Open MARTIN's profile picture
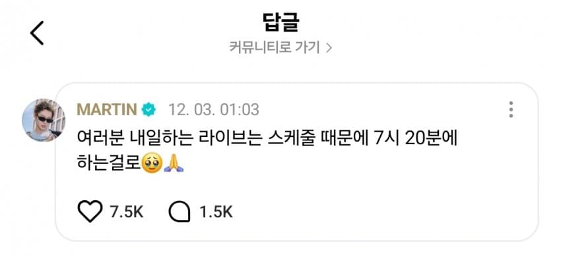The image size is (561, 266). tap(44, 120)
